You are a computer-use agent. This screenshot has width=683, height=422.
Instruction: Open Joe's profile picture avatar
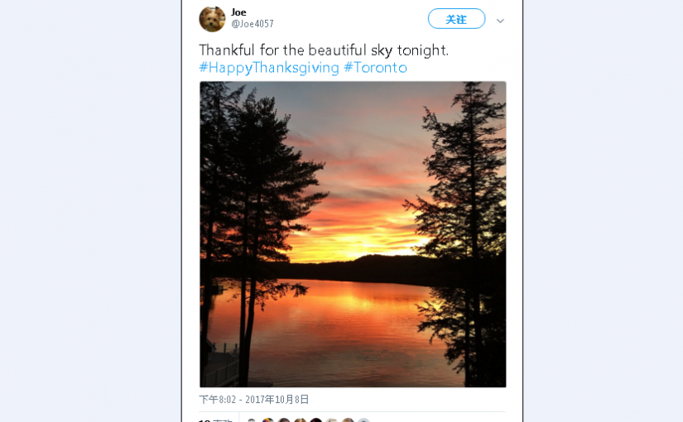click(212, 18)
